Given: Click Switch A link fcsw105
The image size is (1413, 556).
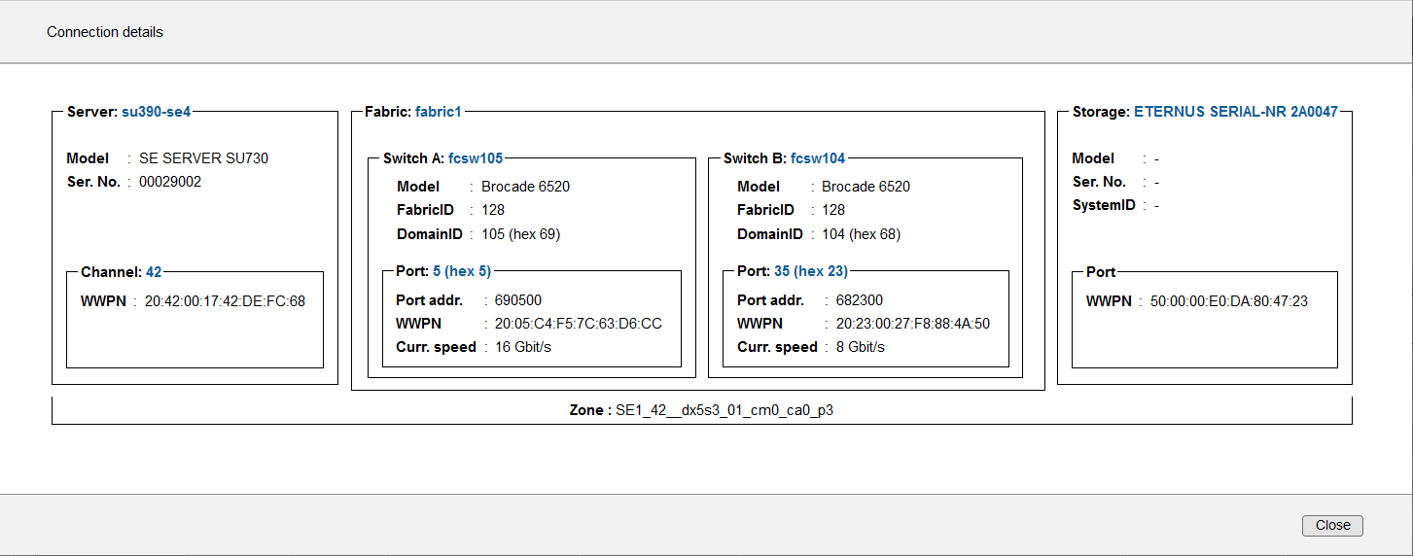Looking at the screenshot, I should (475, 158).
